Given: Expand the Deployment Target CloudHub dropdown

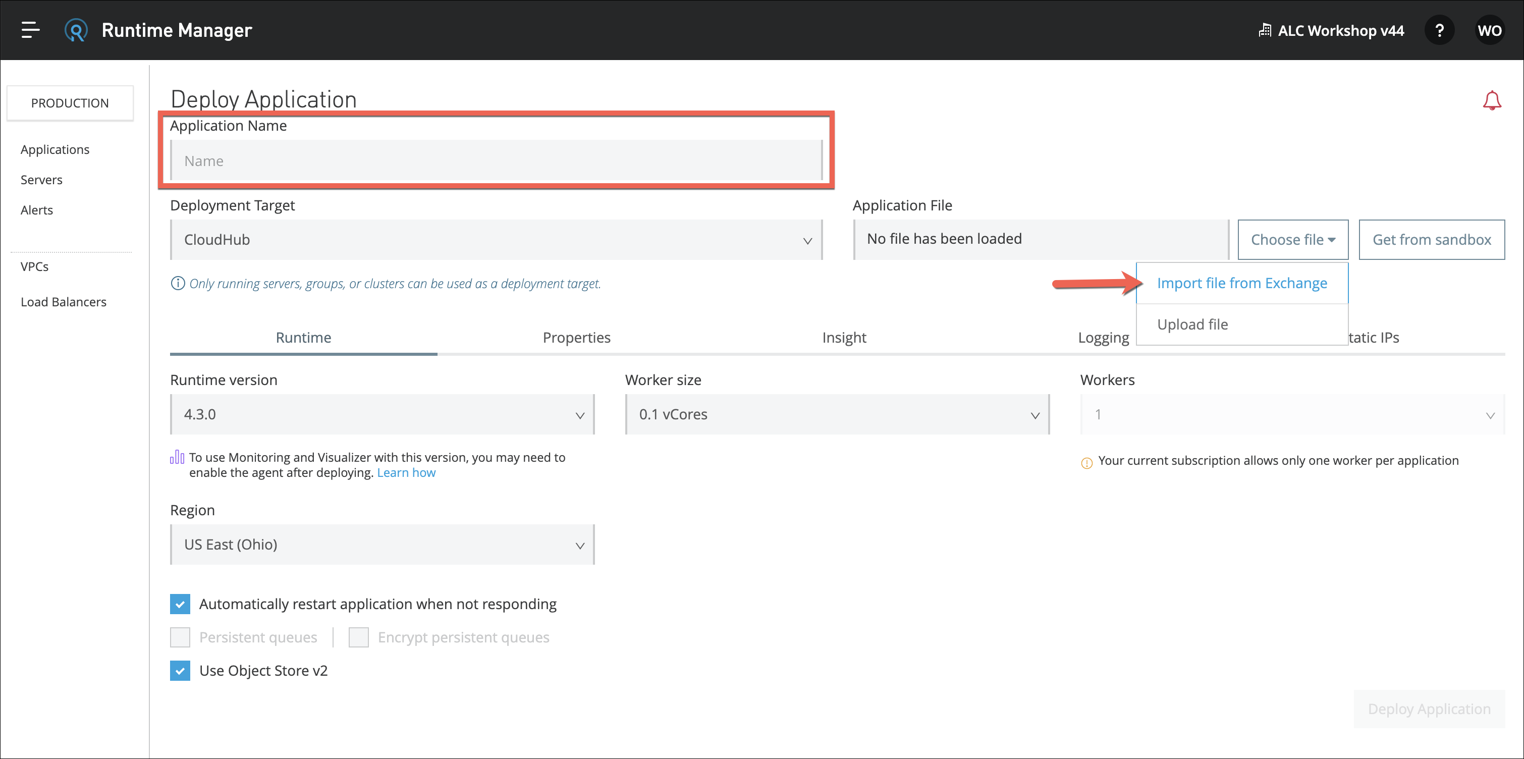Looking at the screenshot, I should (x=497, y=240).
